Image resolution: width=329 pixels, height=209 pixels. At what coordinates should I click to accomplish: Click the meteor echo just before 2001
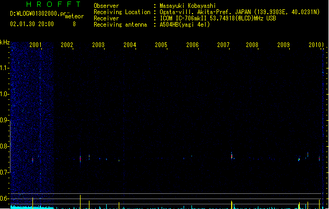coord(32,160)
